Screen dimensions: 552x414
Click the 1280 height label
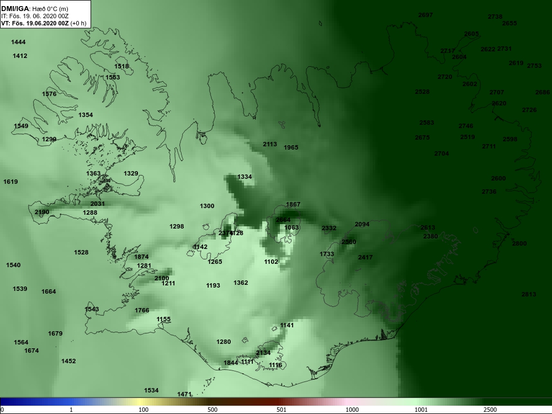click(224, 342)
